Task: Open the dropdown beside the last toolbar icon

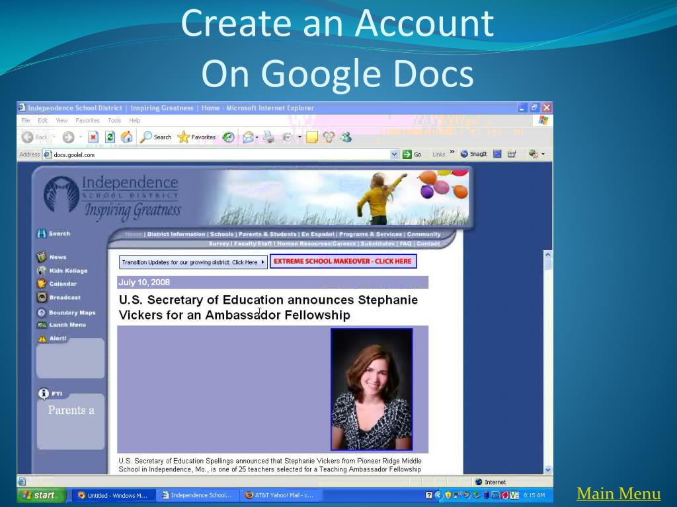Action: [x=543, y=154]
